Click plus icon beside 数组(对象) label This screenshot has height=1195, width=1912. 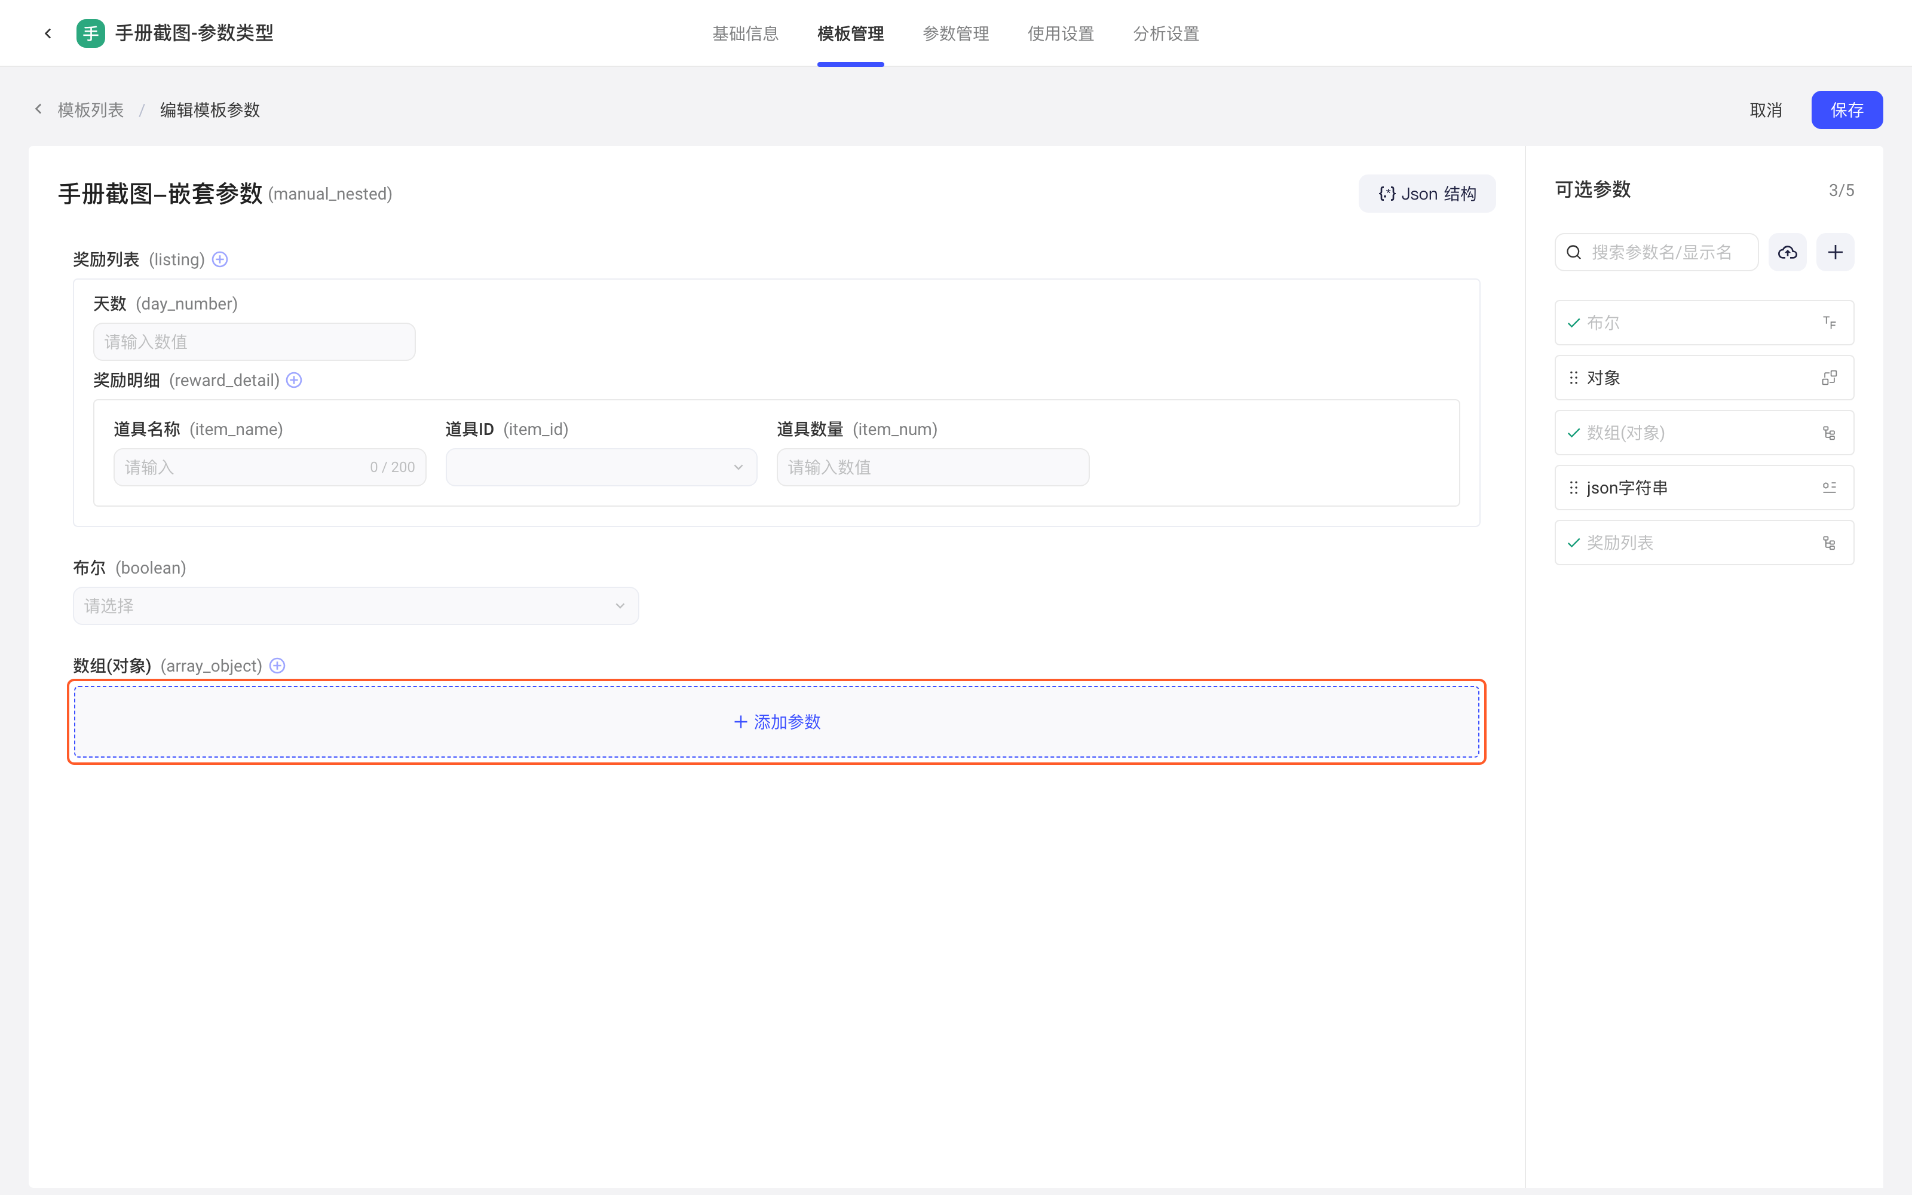(x=277, y=666)
